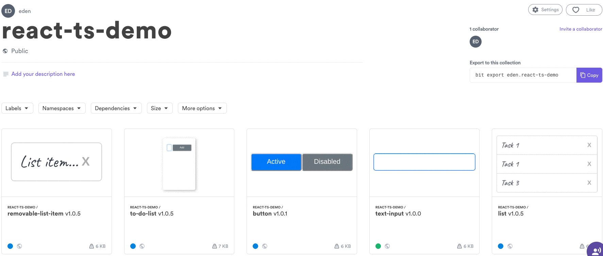Click the ED collaborator avatar
This screenshot has height=256, width=603.
click(x=475, y=41)
